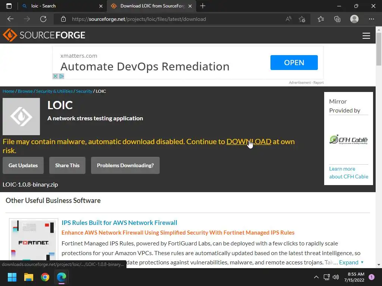This screenshot has width=382, height=286.
Task: Click the Read aloud icon in the address bar
Action: pos(288,19)
